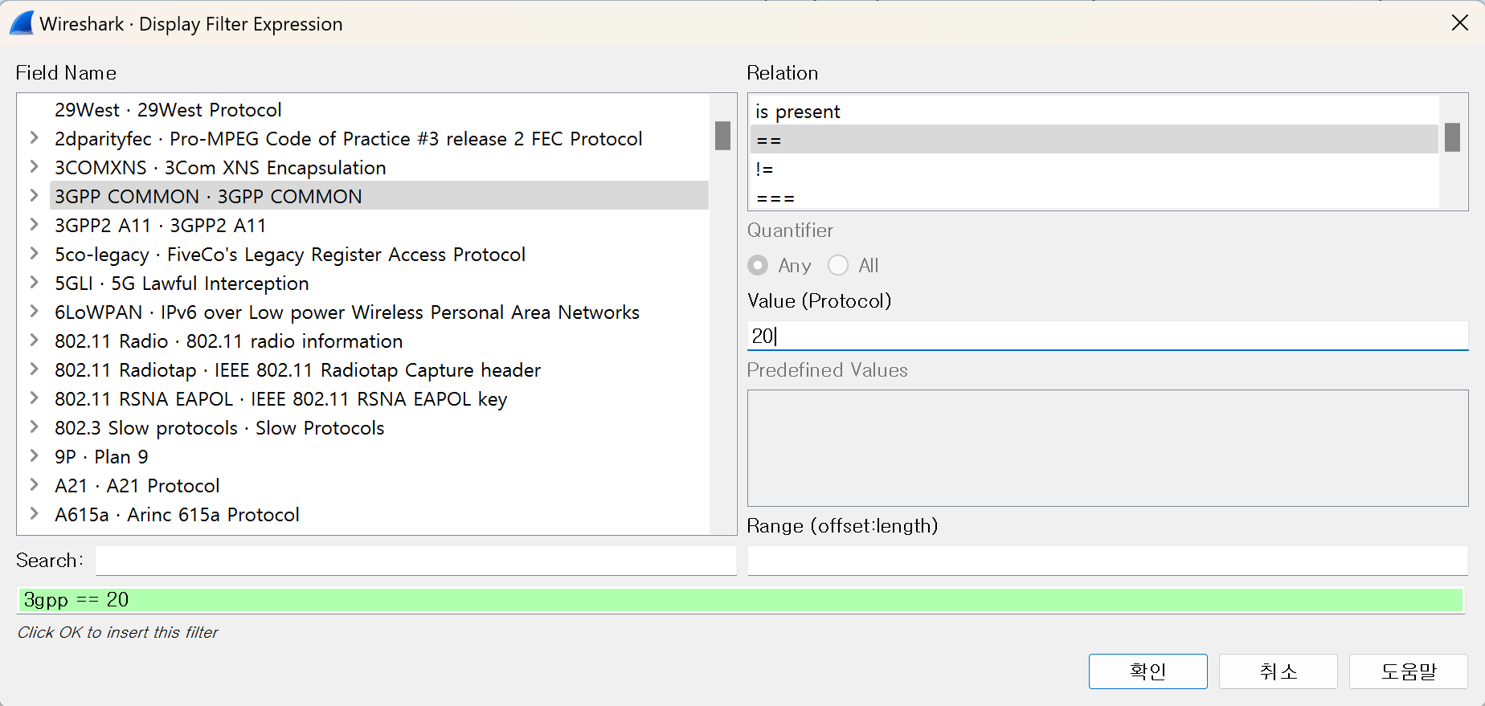The image size is (1485, 706).
Task: Expand the 3COMXNS protocol entry
Action: tap(34, 167)
